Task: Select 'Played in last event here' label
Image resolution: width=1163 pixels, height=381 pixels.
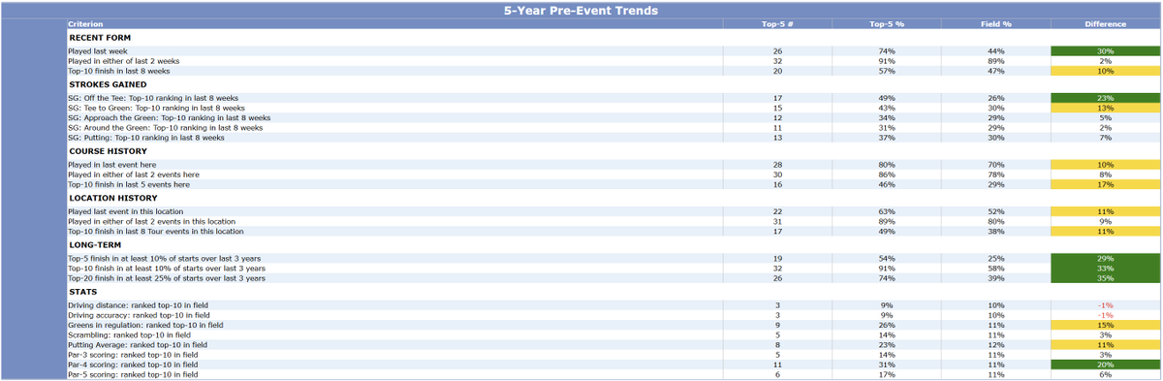Action: click(x=111, y=165)
